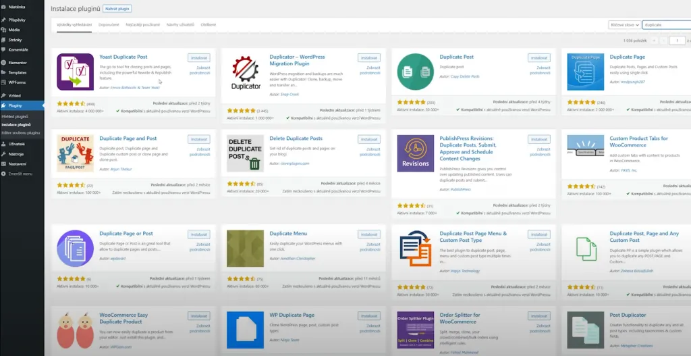The width and height of the screenshot is (691, 356).
Task: Click the Yoast Duplicate Post star rating
Action: (x=71, y=103)
